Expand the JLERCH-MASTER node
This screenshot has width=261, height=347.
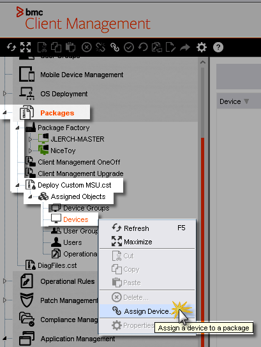[x=30, y=139]
